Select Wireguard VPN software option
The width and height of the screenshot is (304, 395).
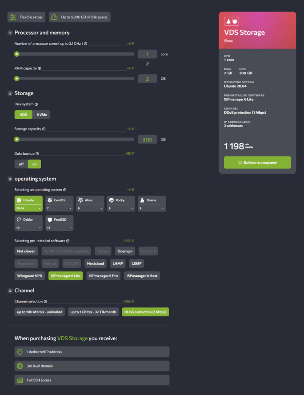click(x=30, y=276)
